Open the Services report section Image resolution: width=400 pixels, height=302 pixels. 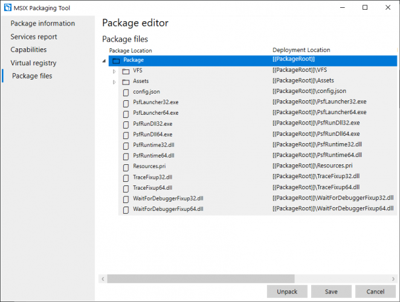click(35, 37)
